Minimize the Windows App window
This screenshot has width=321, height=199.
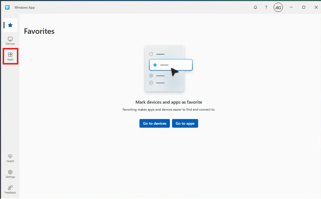click(291, 7)
